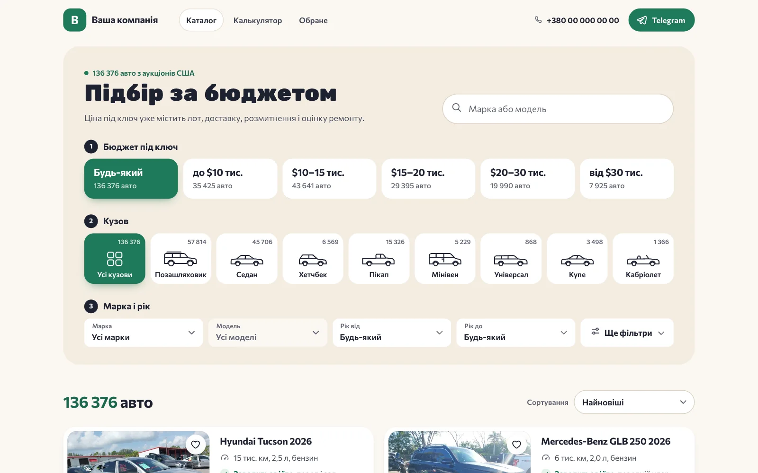
Task: Favorite the Hyundai Tucson 2026 with heart icon
Action: pos(196,444)
